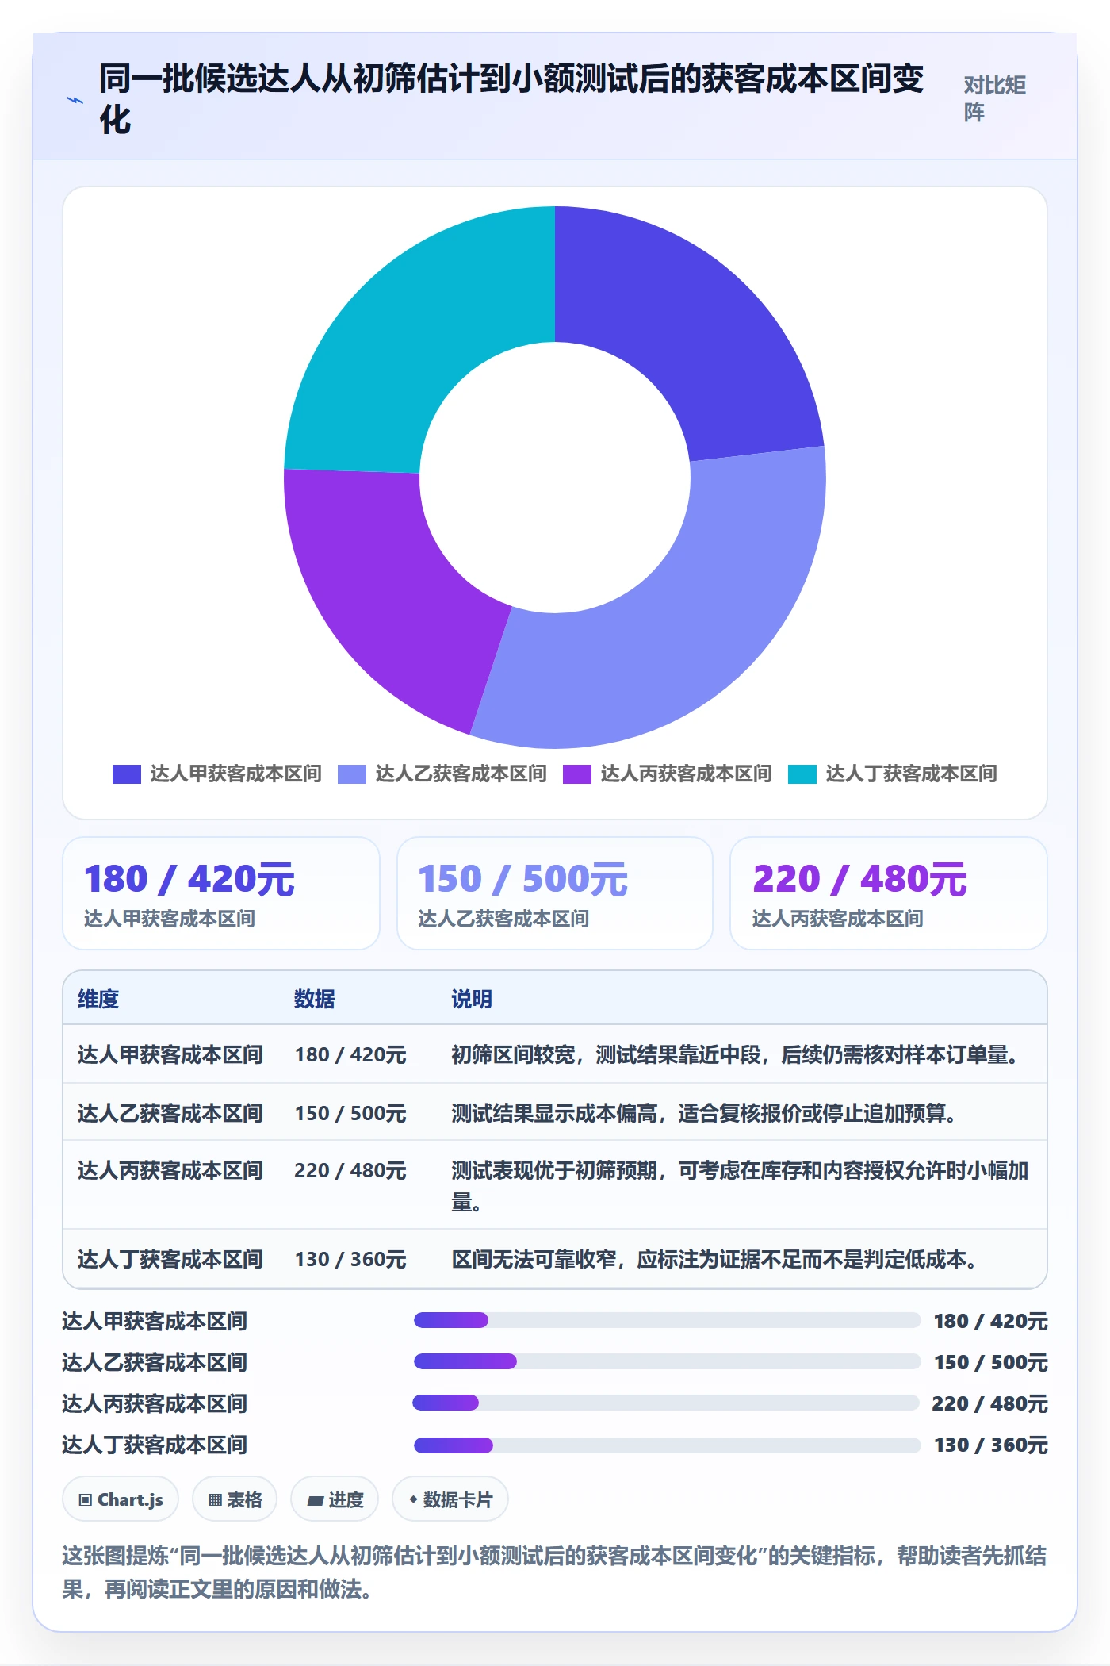Image resolution: width=1110 pixels, height=1666 pixels.
Task: Select the 进度 tag
Action: [x=335, y=1499]
